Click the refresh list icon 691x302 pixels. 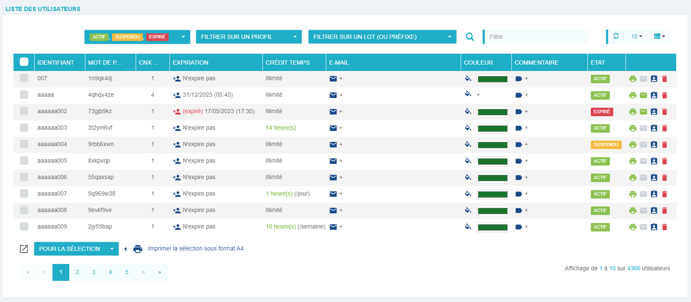[x=616, y=36]
